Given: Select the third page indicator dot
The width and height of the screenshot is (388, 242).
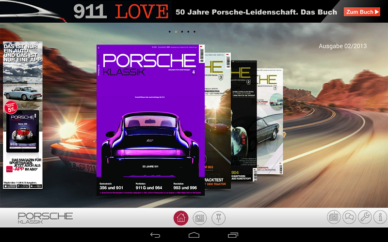Looking at the screenshot, I should pos(182,31).
